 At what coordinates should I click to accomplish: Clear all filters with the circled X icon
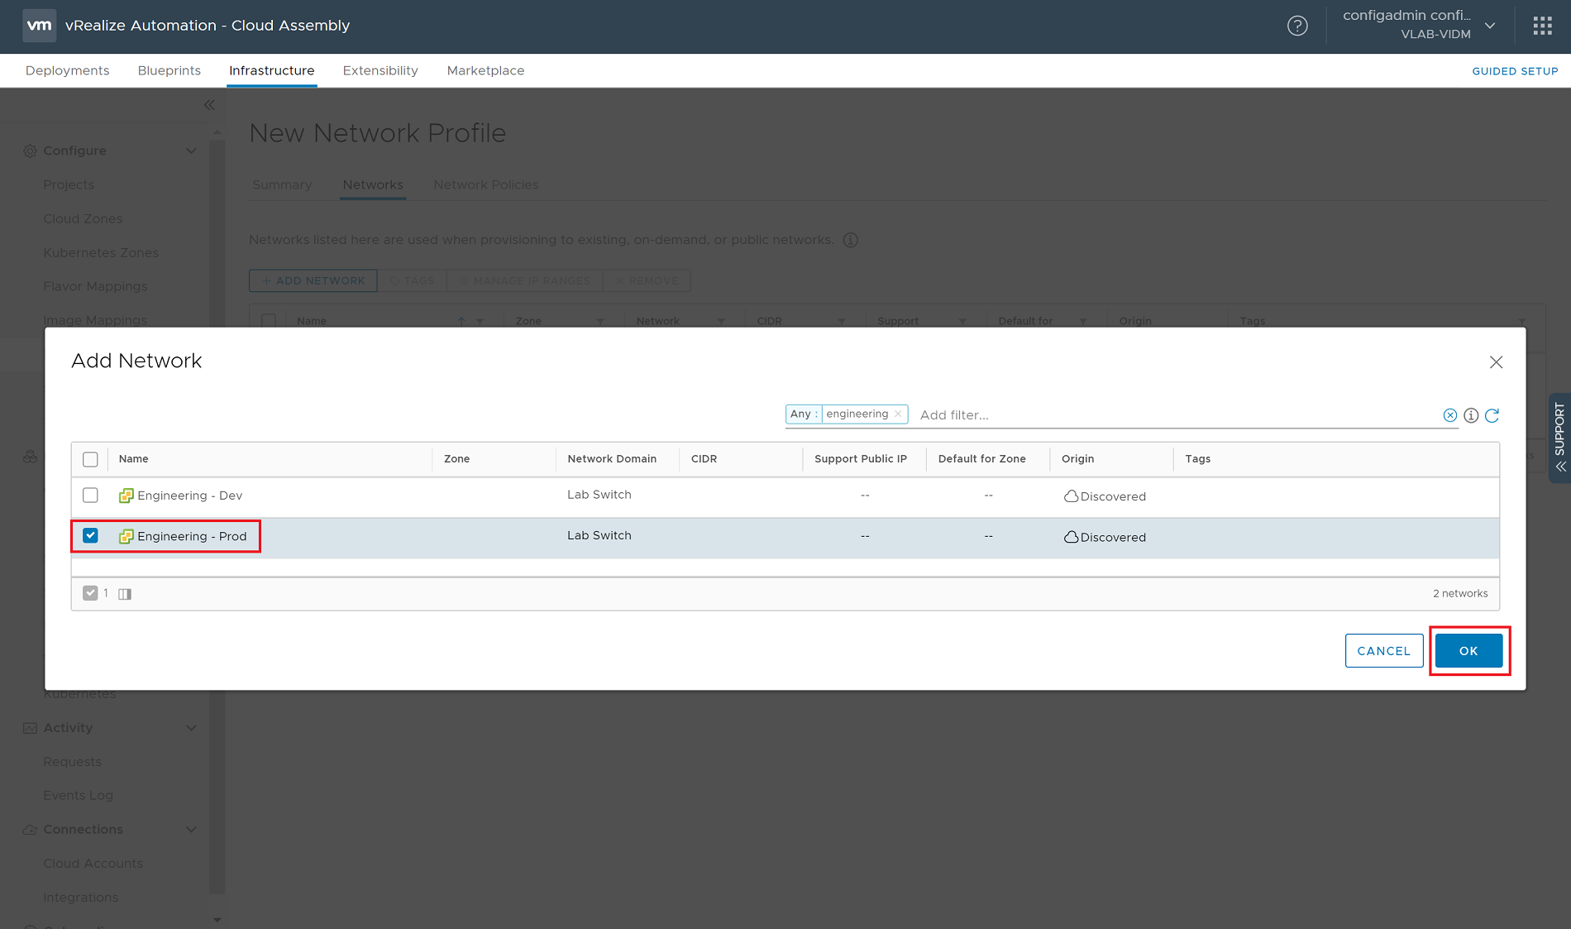(1450, 415)
